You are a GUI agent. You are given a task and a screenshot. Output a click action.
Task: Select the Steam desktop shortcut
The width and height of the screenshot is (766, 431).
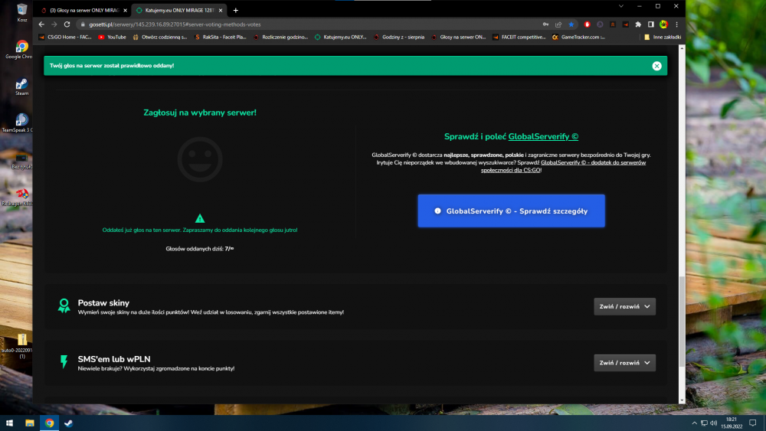22,87
